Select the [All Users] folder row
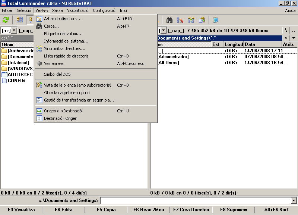The image size is (298, 215). coord(227,63)
